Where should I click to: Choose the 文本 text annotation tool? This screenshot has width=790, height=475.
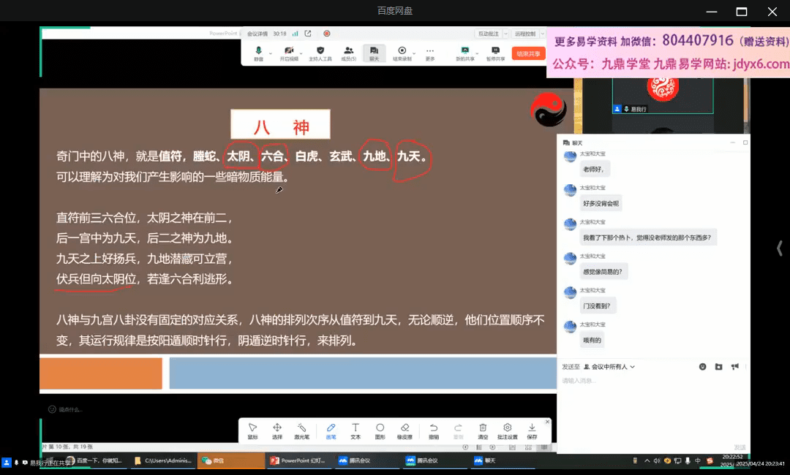(355, 430)
